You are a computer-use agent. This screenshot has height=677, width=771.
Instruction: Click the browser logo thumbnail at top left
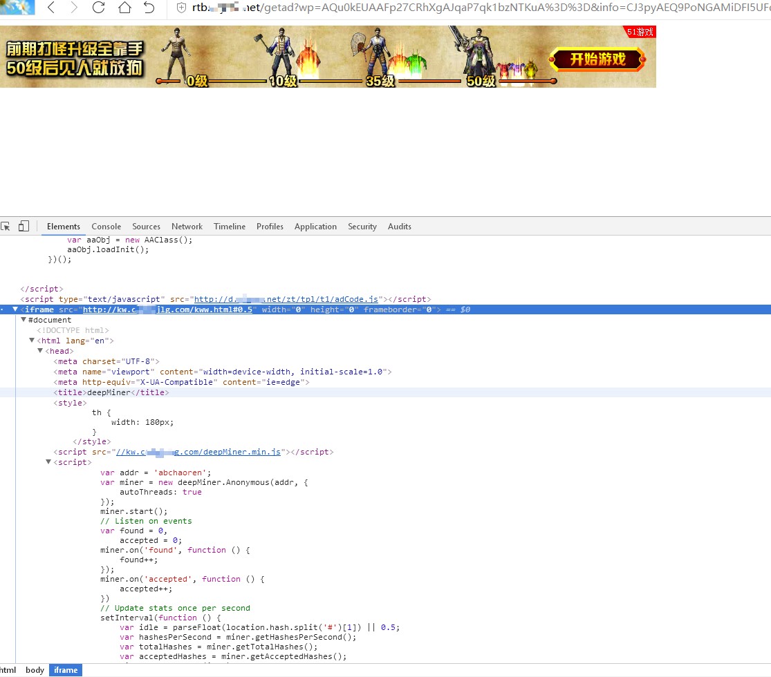coord(17,7)
